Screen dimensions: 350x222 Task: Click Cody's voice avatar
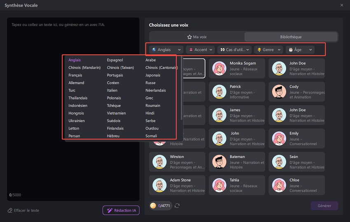coord(279,92)
